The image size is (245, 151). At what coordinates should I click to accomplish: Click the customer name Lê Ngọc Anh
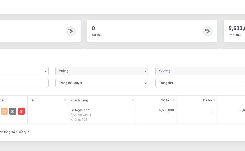[x=80, y=110]
